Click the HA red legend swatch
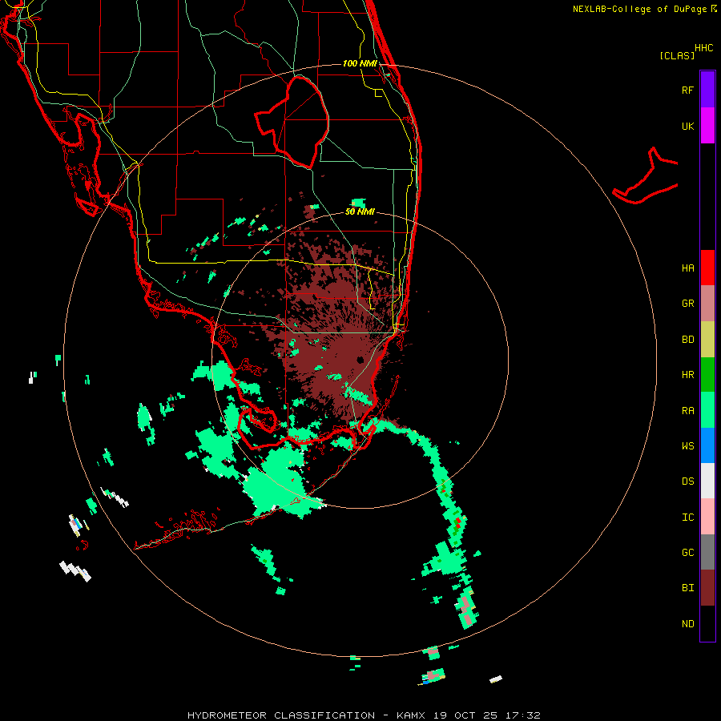The width and height of the screenshot is (721, 721). [x=707, y=268]
